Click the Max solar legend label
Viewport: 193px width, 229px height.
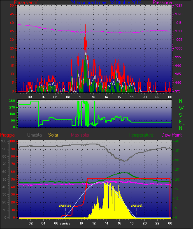(80, 135)
